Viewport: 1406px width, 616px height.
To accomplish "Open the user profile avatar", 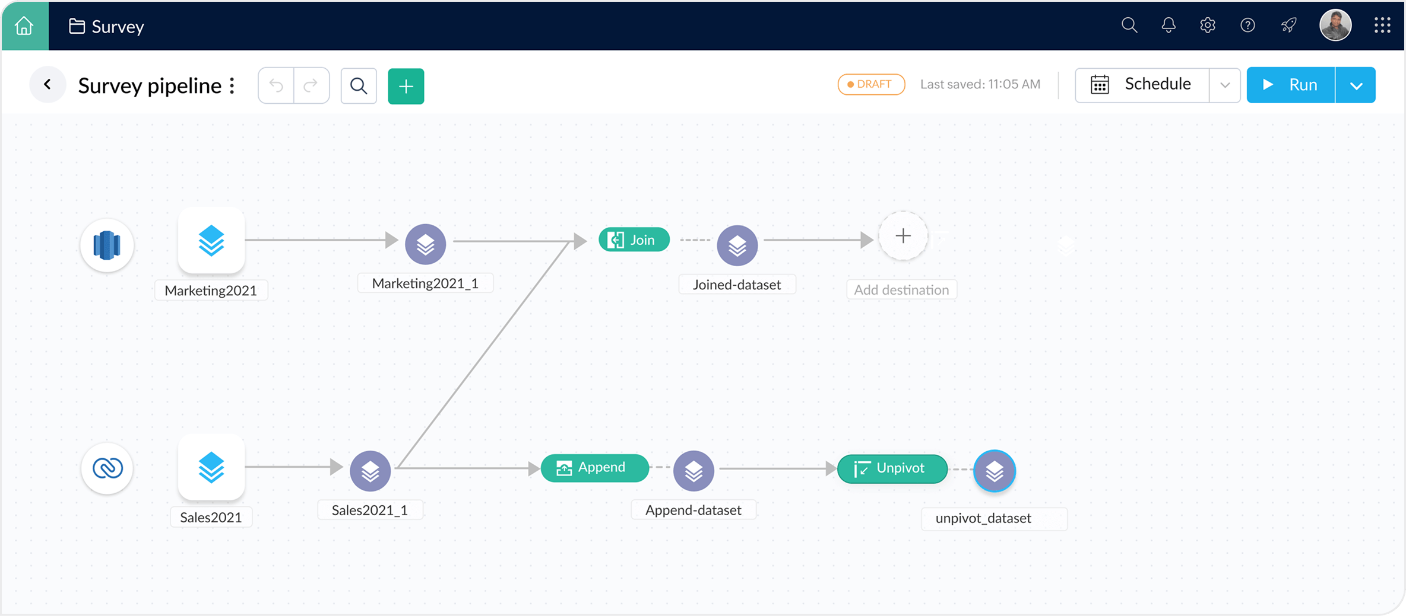I will (x=1335, y=25).
